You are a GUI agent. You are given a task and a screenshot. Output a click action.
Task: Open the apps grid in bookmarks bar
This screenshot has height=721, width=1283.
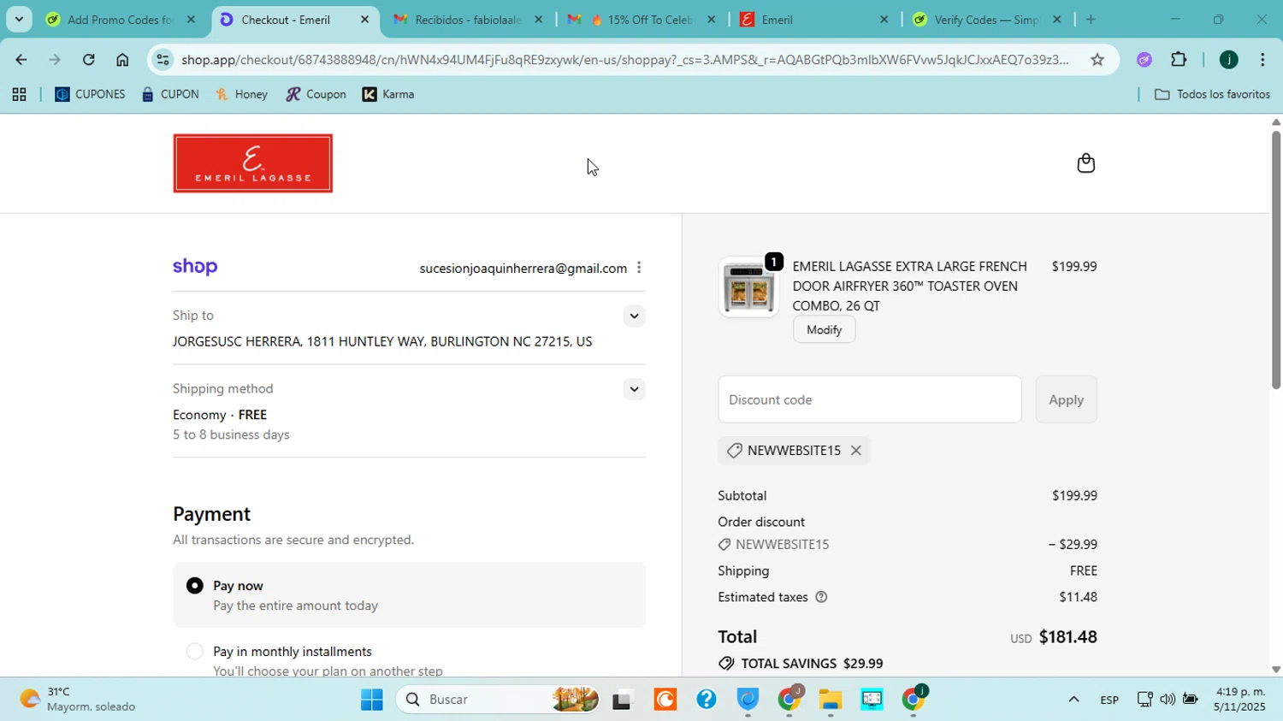coord(19,95)
